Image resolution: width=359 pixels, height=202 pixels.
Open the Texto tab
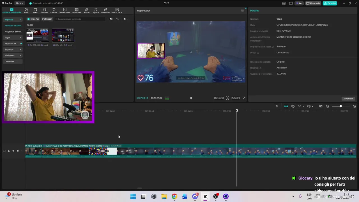pos(35,11)
